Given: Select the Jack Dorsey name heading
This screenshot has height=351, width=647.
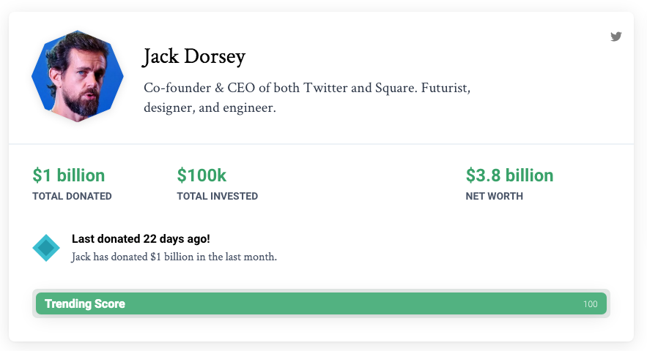Looking at the screenshot, I should [194, 57].
